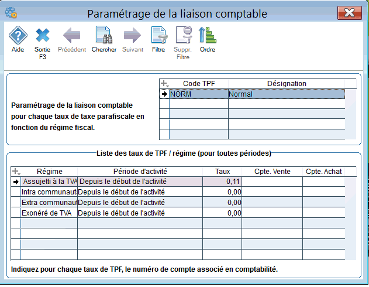Click the row selector arrow beside NORM
The width and height of the screenshot is (369, 287).
pyautogui.click(x=164, y=94)
